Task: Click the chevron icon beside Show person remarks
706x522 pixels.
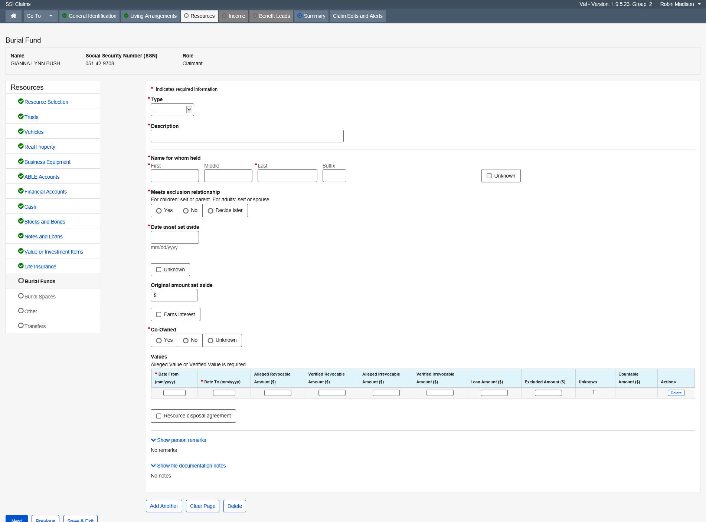Action: [153, 440]
